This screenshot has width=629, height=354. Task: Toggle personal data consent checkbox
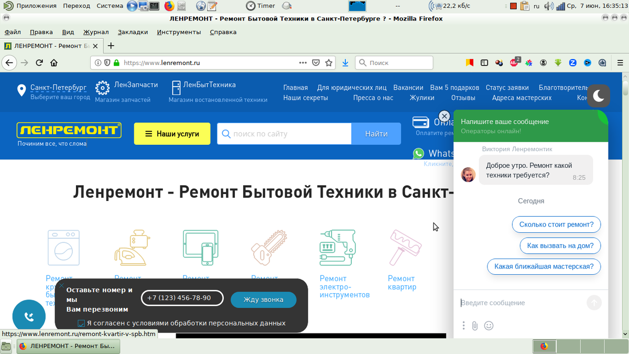(81, 323)
